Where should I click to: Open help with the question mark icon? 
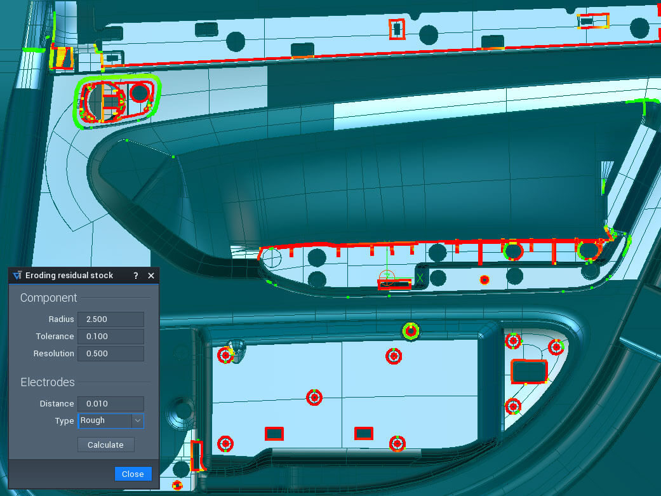[x=136, y=276]
